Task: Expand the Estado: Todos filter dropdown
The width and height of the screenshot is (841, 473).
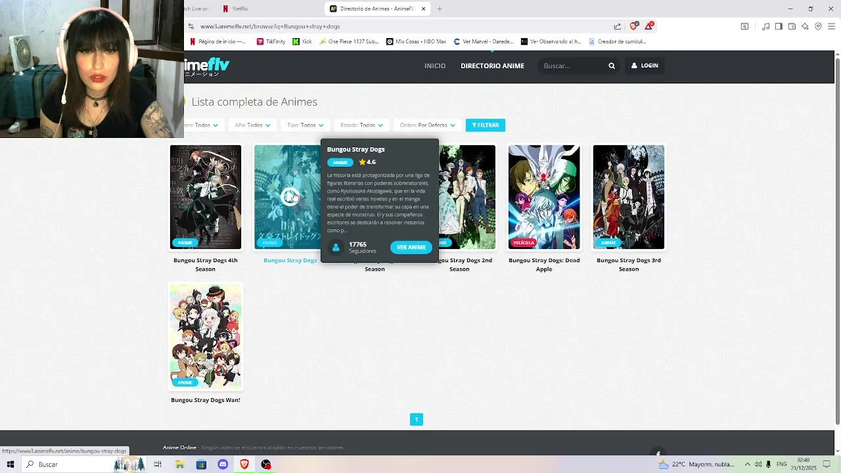Action: click(361, 125)
